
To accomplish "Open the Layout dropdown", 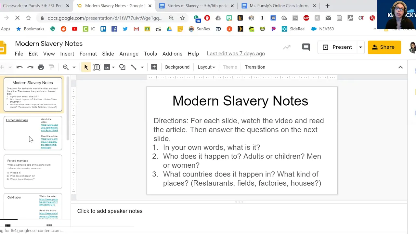I will (206, 67).
